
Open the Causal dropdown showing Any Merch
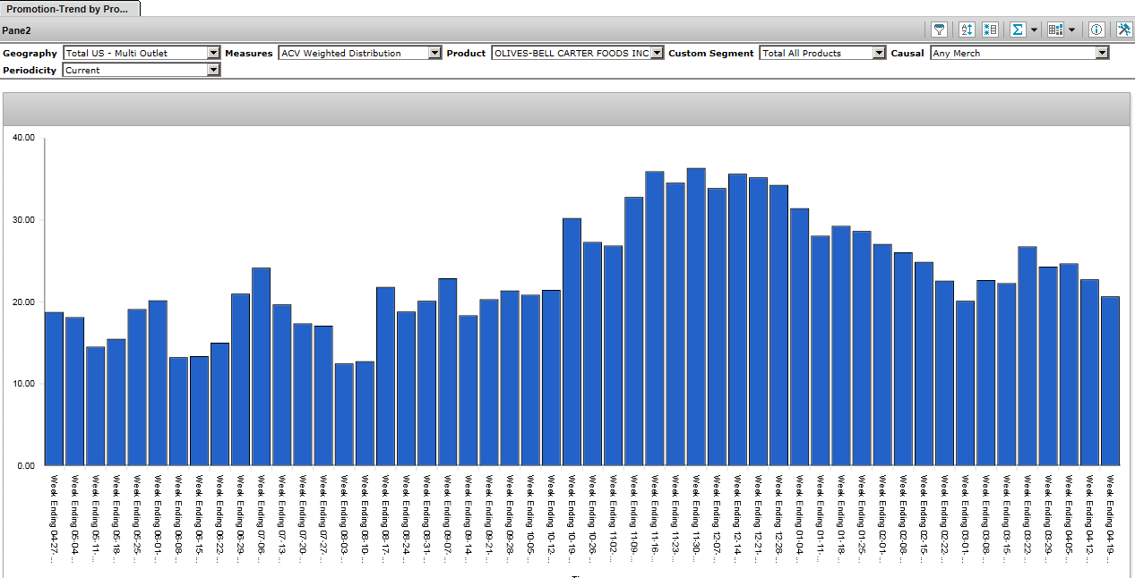coord(1102,53)
